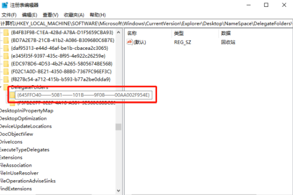Click folder icon of {BD7A2E7B-21CB-41b2-A086-B309680C6B7E}

point(6,40)
